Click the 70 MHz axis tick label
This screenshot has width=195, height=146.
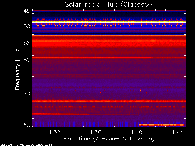tap(27, 93)
